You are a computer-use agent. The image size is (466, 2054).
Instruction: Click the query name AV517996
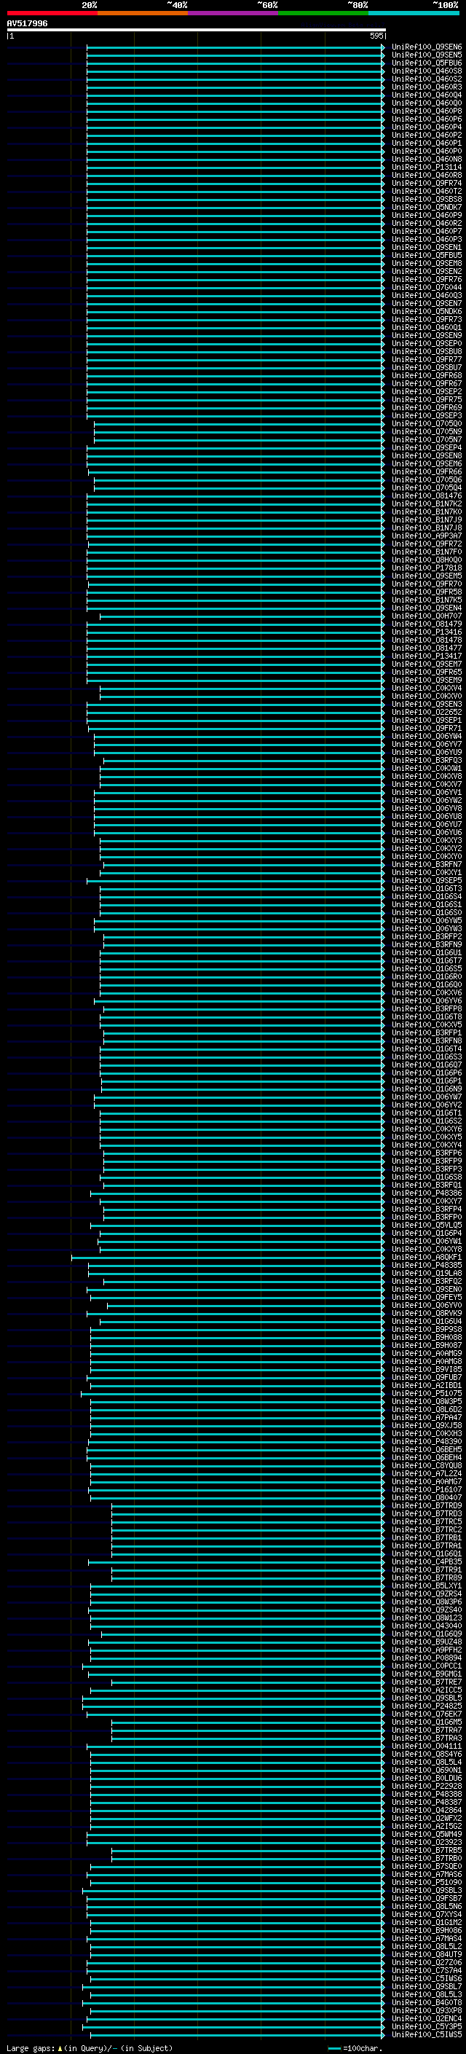pos(27,23)
